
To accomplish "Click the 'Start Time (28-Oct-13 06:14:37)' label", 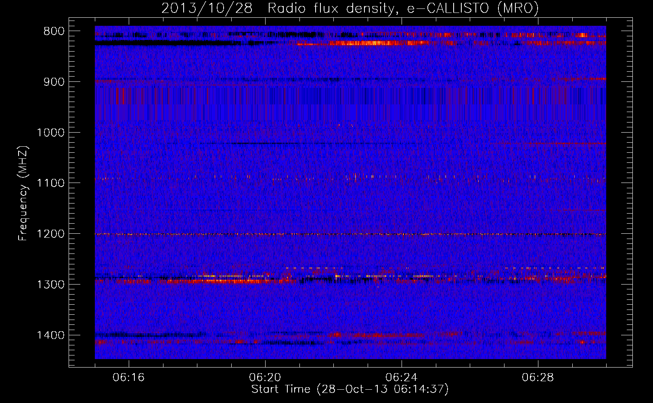I will point(350,389).
